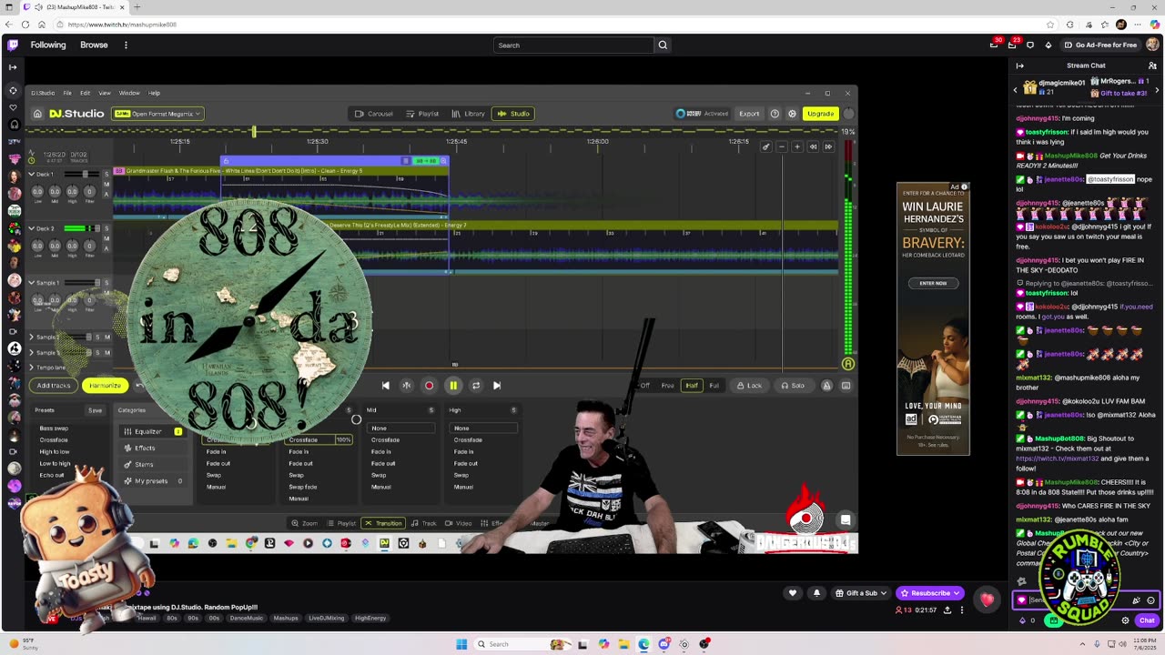Click the Add tracks button

(x=54, y=386)
